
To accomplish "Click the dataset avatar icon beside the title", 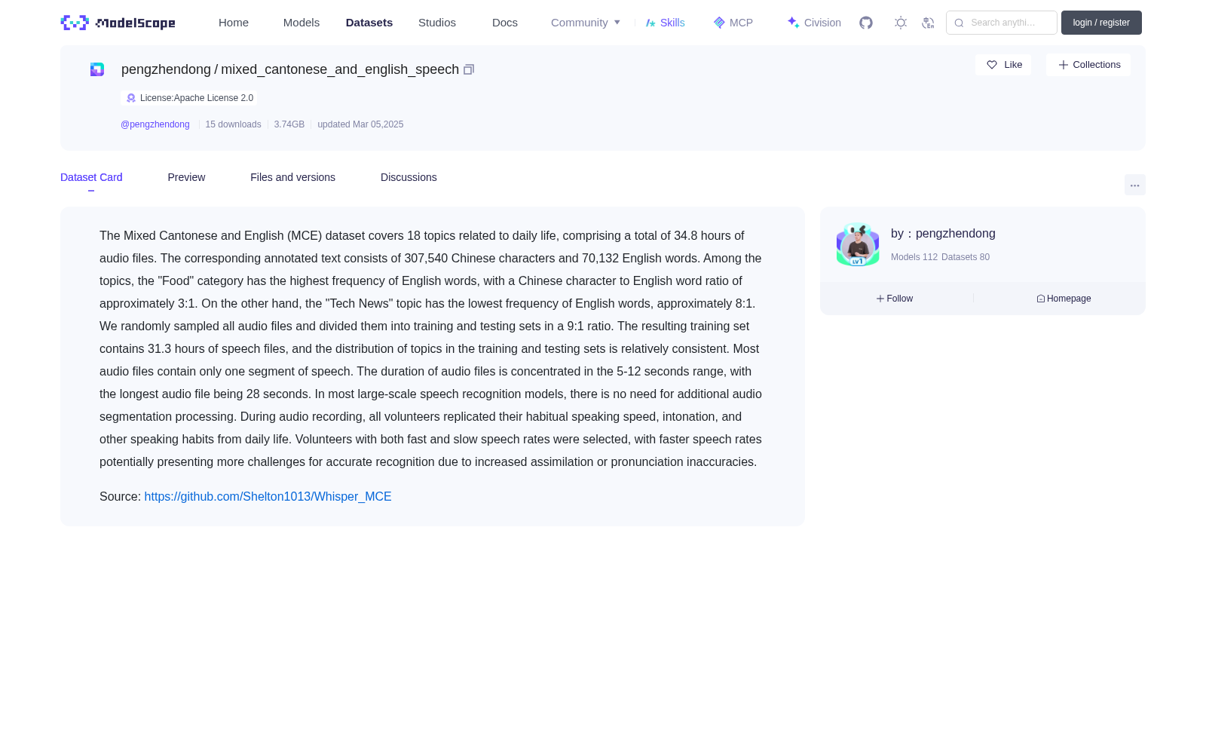I will tap(97, 69).
